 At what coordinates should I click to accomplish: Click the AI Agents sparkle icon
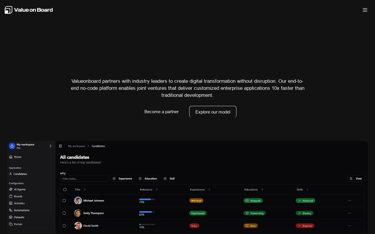coord(11,189)
